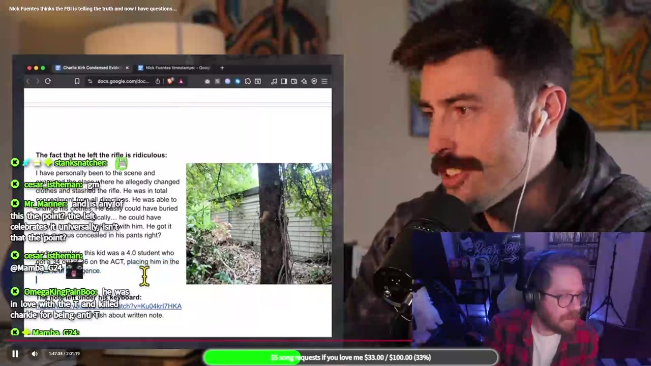Delete cesar_istheman's 'gm' message X icon

pyautogui.click(x=15, y=184)
